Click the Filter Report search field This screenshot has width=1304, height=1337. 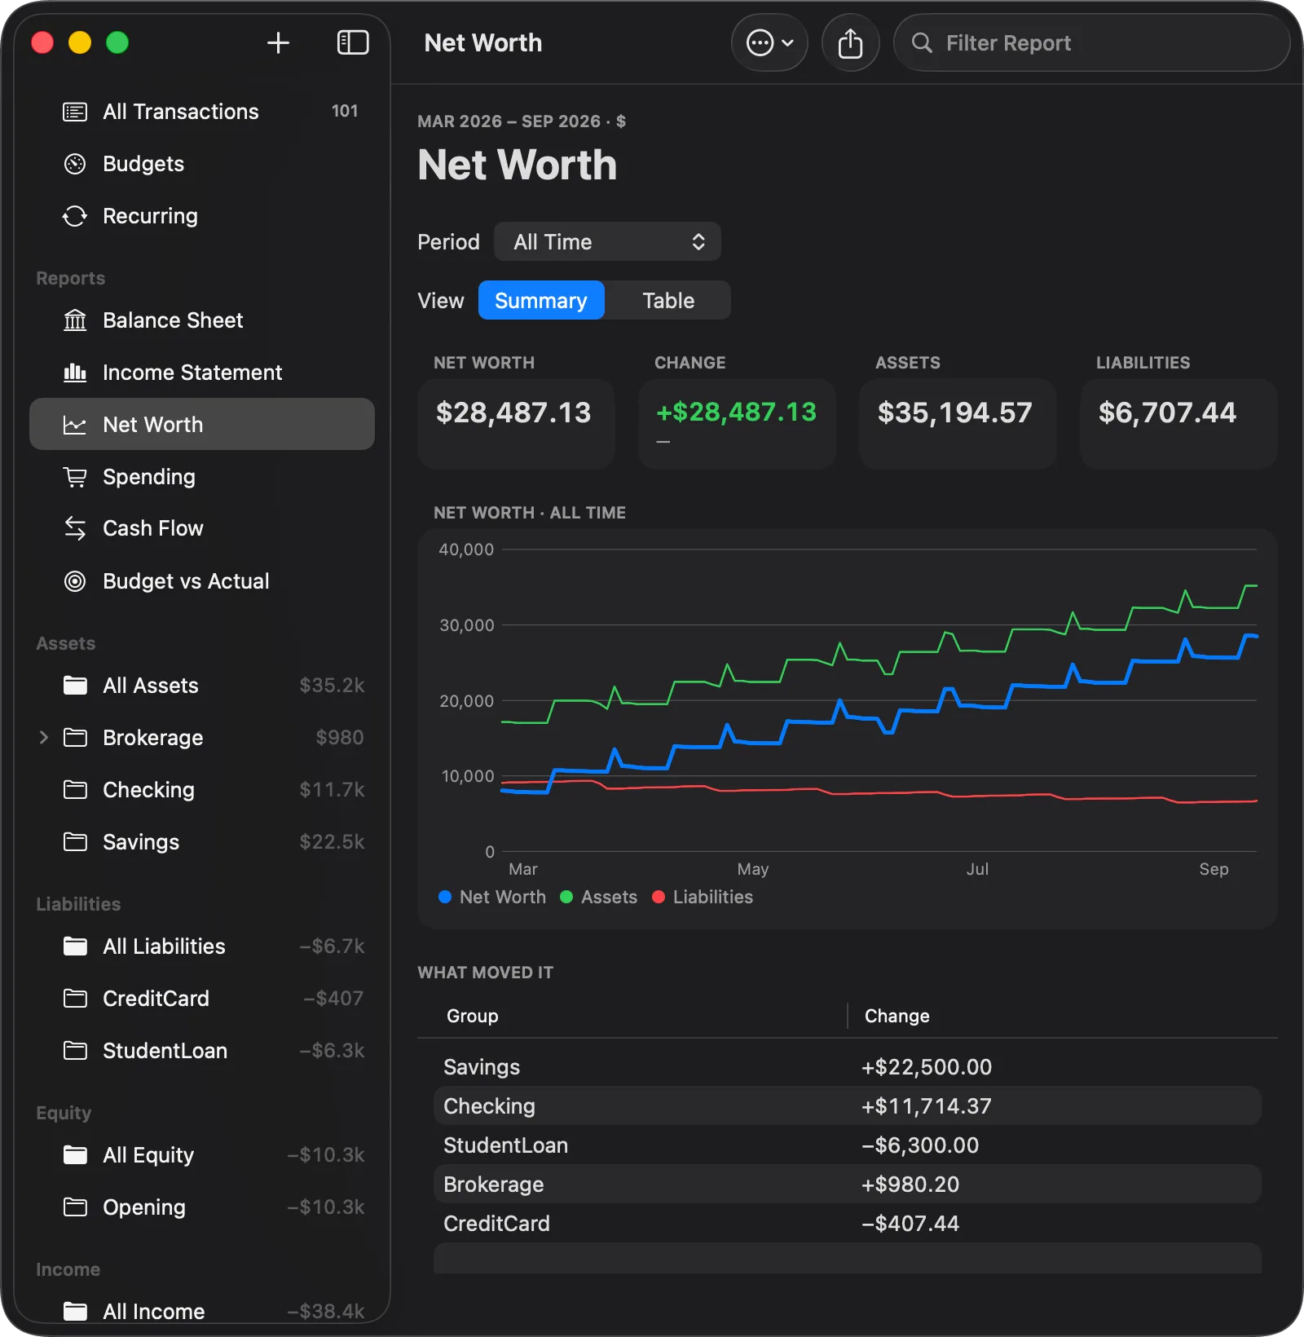pos(1091,42)
